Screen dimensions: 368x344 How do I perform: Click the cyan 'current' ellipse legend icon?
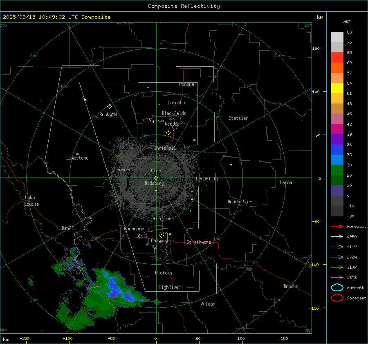coord(337,288)
